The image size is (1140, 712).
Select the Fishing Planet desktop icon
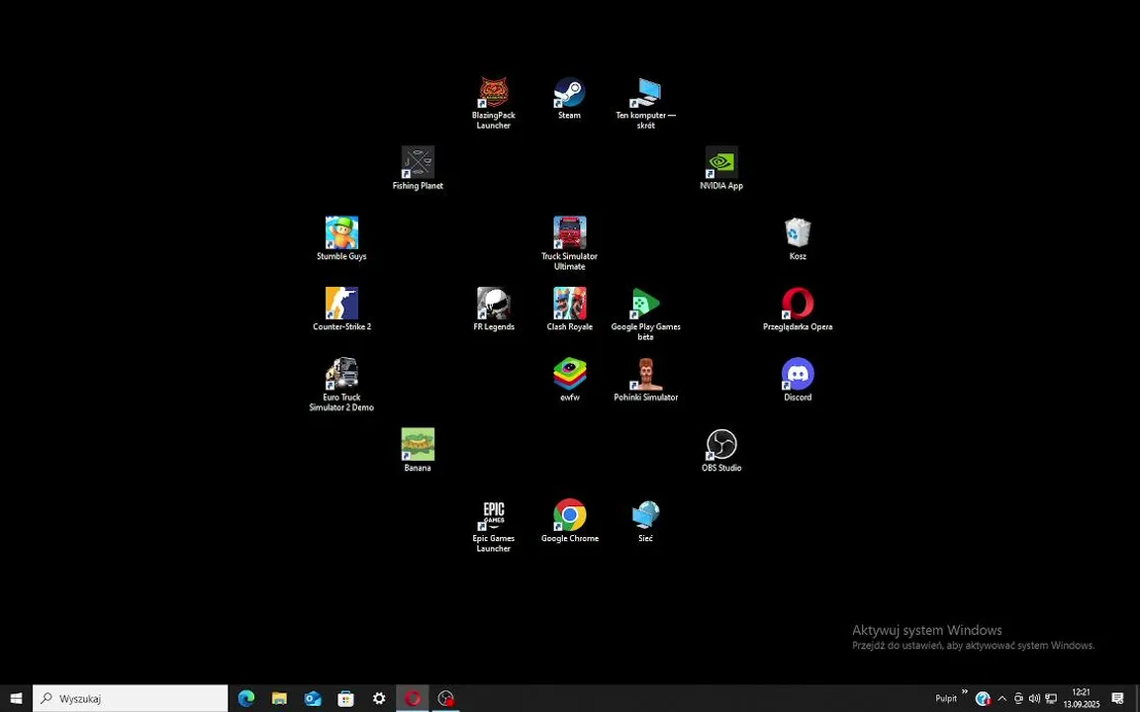[x=418, y=168]
